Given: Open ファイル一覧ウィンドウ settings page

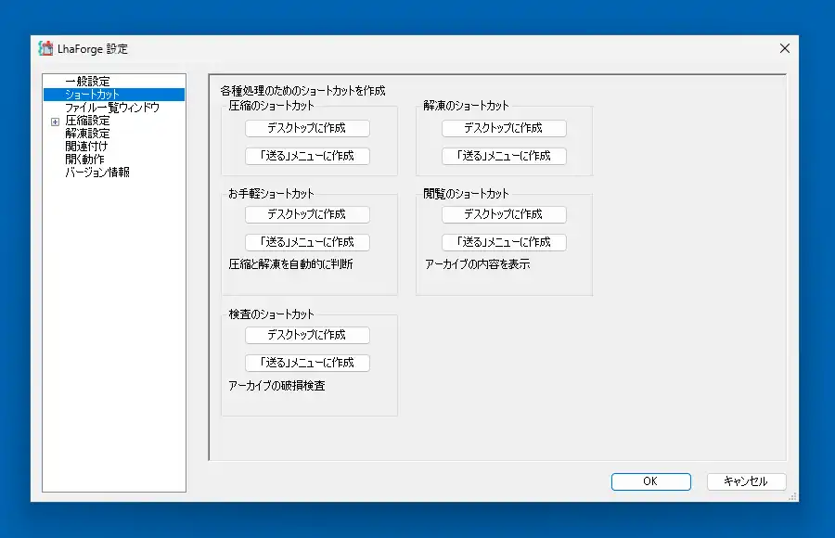Looking at the screenshot, I should [x=112, y=108].
